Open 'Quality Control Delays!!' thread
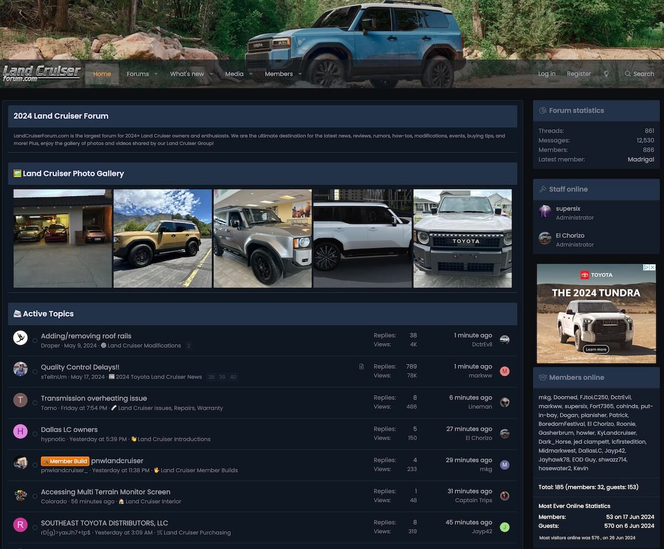This screenshot has height=549, width=664. (80, 367)
